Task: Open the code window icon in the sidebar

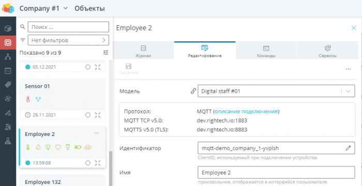Action: (8, 71)
